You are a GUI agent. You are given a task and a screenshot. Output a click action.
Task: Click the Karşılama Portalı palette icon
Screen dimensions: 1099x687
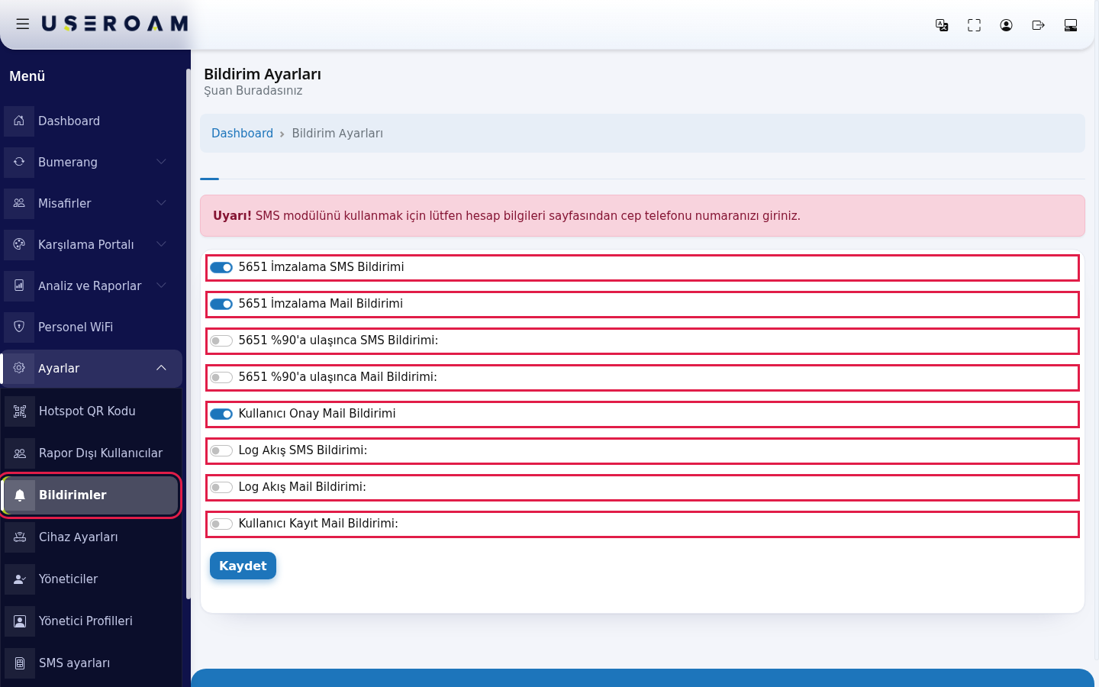tap(19, 244)
